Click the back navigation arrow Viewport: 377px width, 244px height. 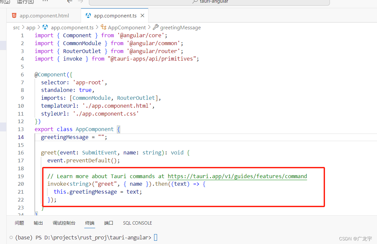[69, 2]
